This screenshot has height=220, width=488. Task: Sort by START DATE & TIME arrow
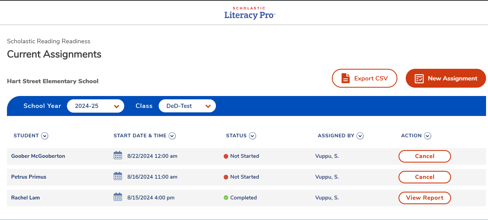(x=172, y=136)
